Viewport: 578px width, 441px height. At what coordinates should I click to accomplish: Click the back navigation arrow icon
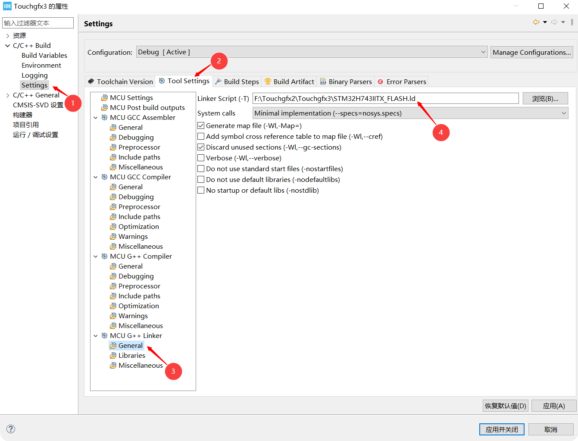tap(536, 22)
